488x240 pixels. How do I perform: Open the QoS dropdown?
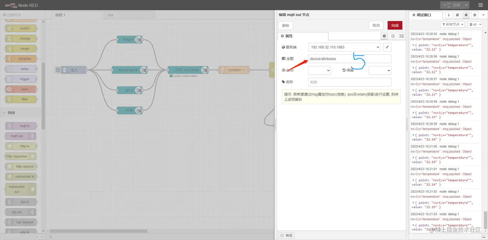(x=320, y=70)
